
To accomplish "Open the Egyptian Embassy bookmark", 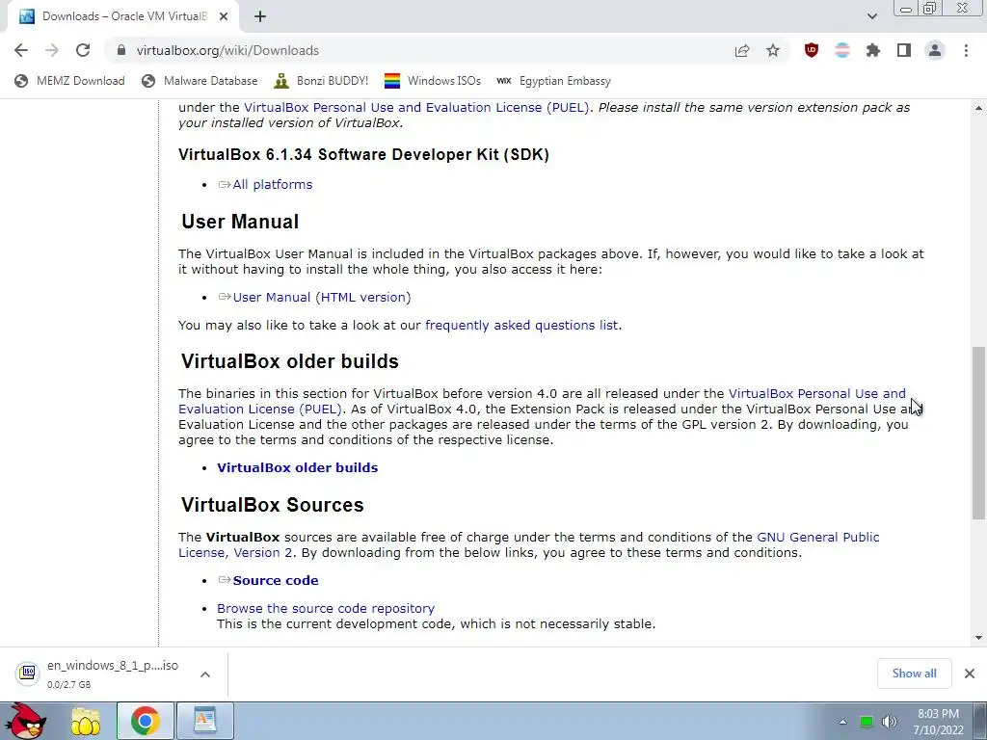I will (x=553, y=81).
